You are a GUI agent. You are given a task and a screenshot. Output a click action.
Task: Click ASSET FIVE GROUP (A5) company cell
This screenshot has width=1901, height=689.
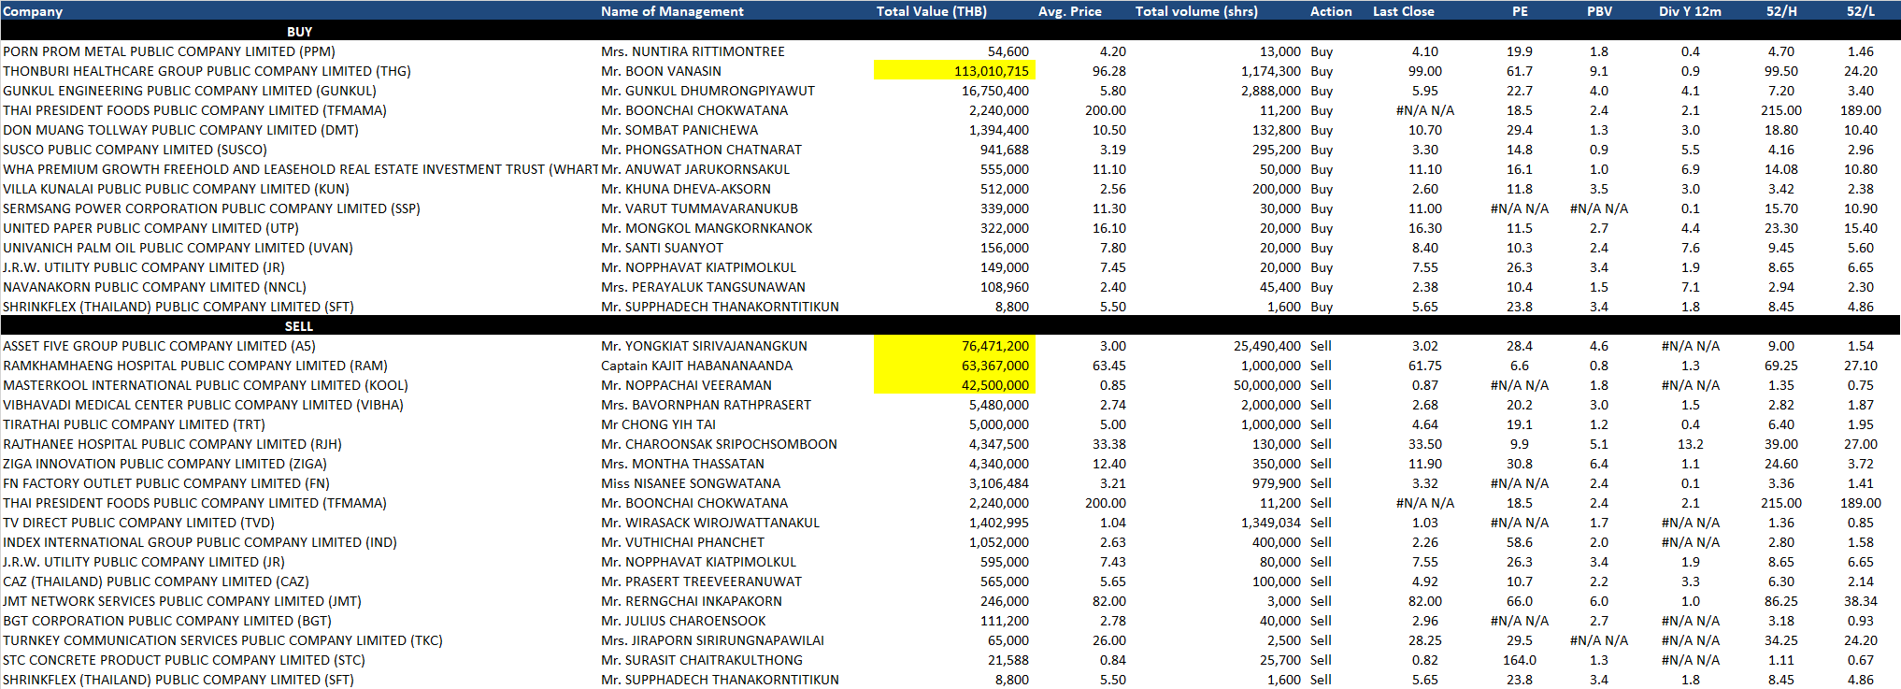[159, 346]
